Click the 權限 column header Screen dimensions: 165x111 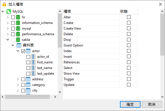click(91, 11)
